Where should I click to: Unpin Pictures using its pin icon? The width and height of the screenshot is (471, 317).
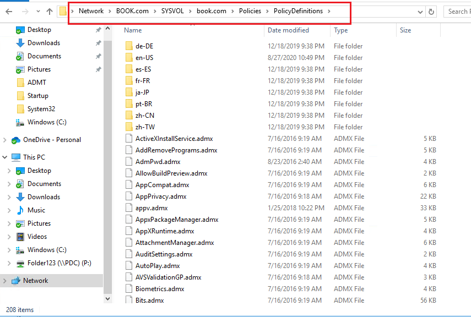98,69
